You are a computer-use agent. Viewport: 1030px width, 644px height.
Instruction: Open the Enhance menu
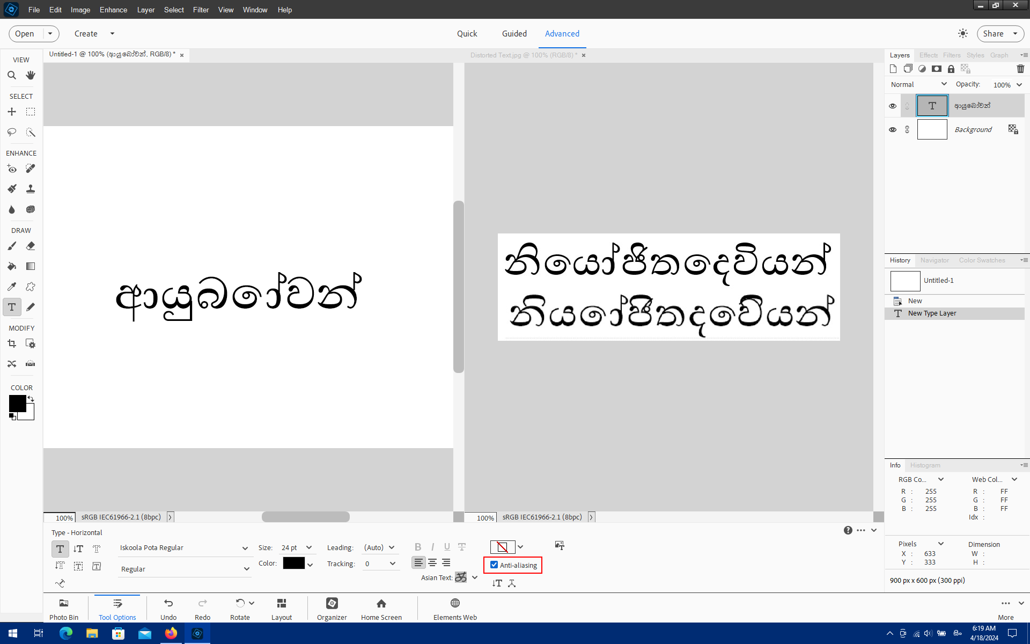113,10
